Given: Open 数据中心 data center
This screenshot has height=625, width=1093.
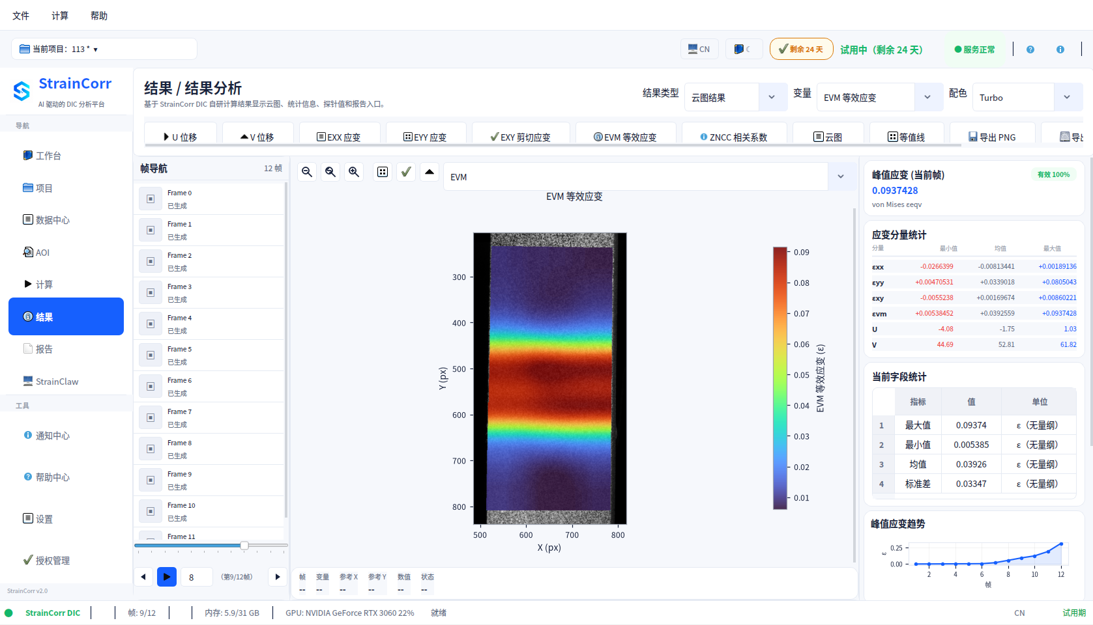Looking at the screenshot, I should (x=66, y=220).
